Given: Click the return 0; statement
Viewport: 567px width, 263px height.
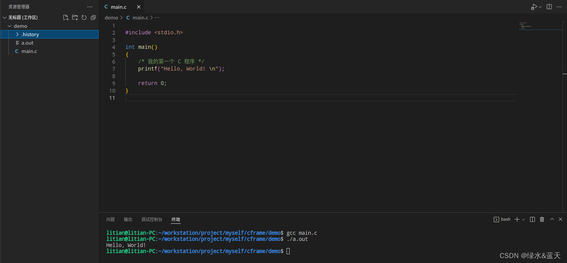Looking at the screenshot, I should click(152, 83).
